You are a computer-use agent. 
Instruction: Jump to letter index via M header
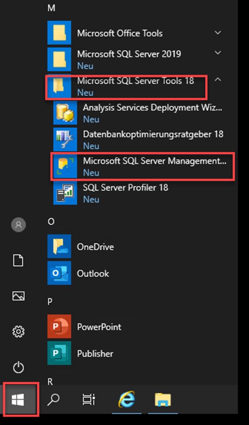pyautogui.click(x=51, y=8)
